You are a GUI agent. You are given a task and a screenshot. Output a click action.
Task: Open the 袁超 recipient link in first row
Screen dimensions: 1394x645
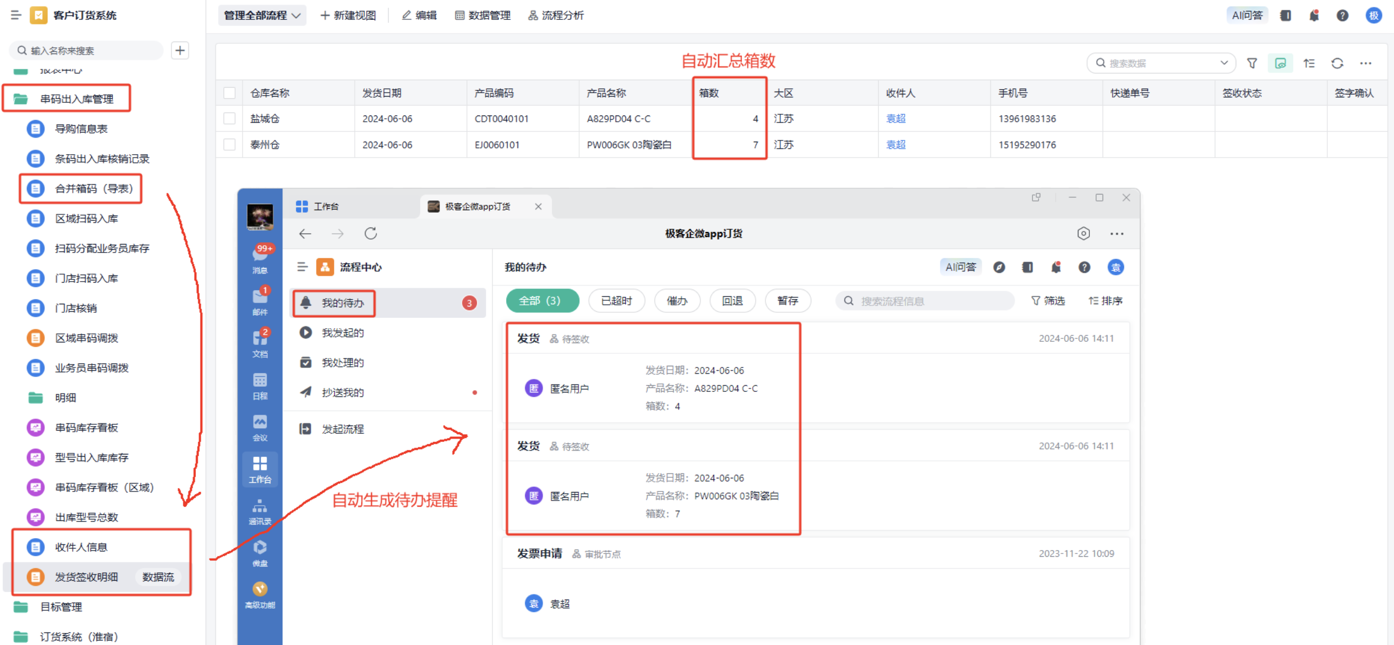pyautogui.click(x=895, y=118)
